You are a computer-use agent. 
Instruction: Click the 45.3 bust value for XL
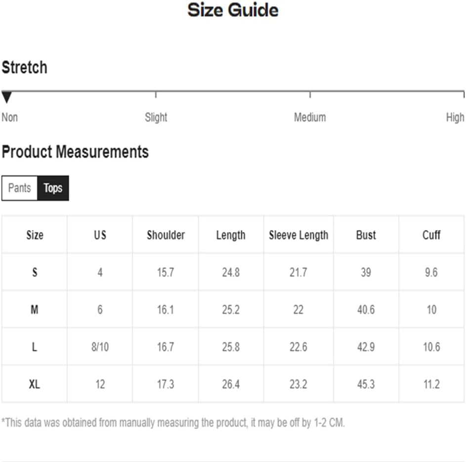point(366,384)
